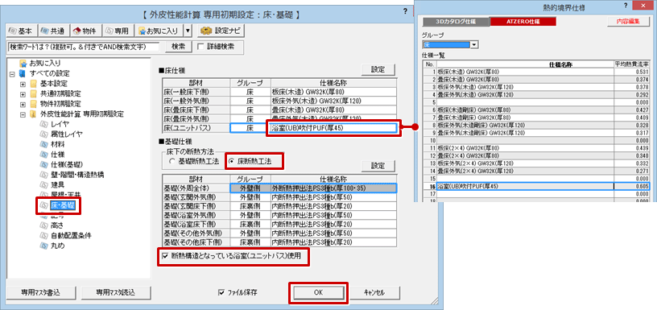657x310 pixels.
Task: Open the 共通 settings toolbar button
Action: [53, 31]
